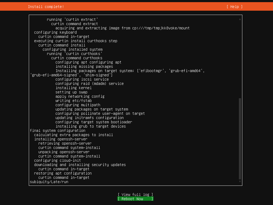Click 'curtin command curthooks' log line
The width and height of the screenshot is (273, 205).
(x=77, y=58)
